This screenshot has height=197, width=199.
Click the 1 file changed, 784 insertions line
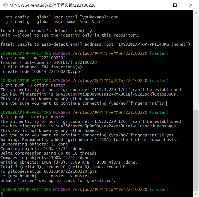point(42,67)
